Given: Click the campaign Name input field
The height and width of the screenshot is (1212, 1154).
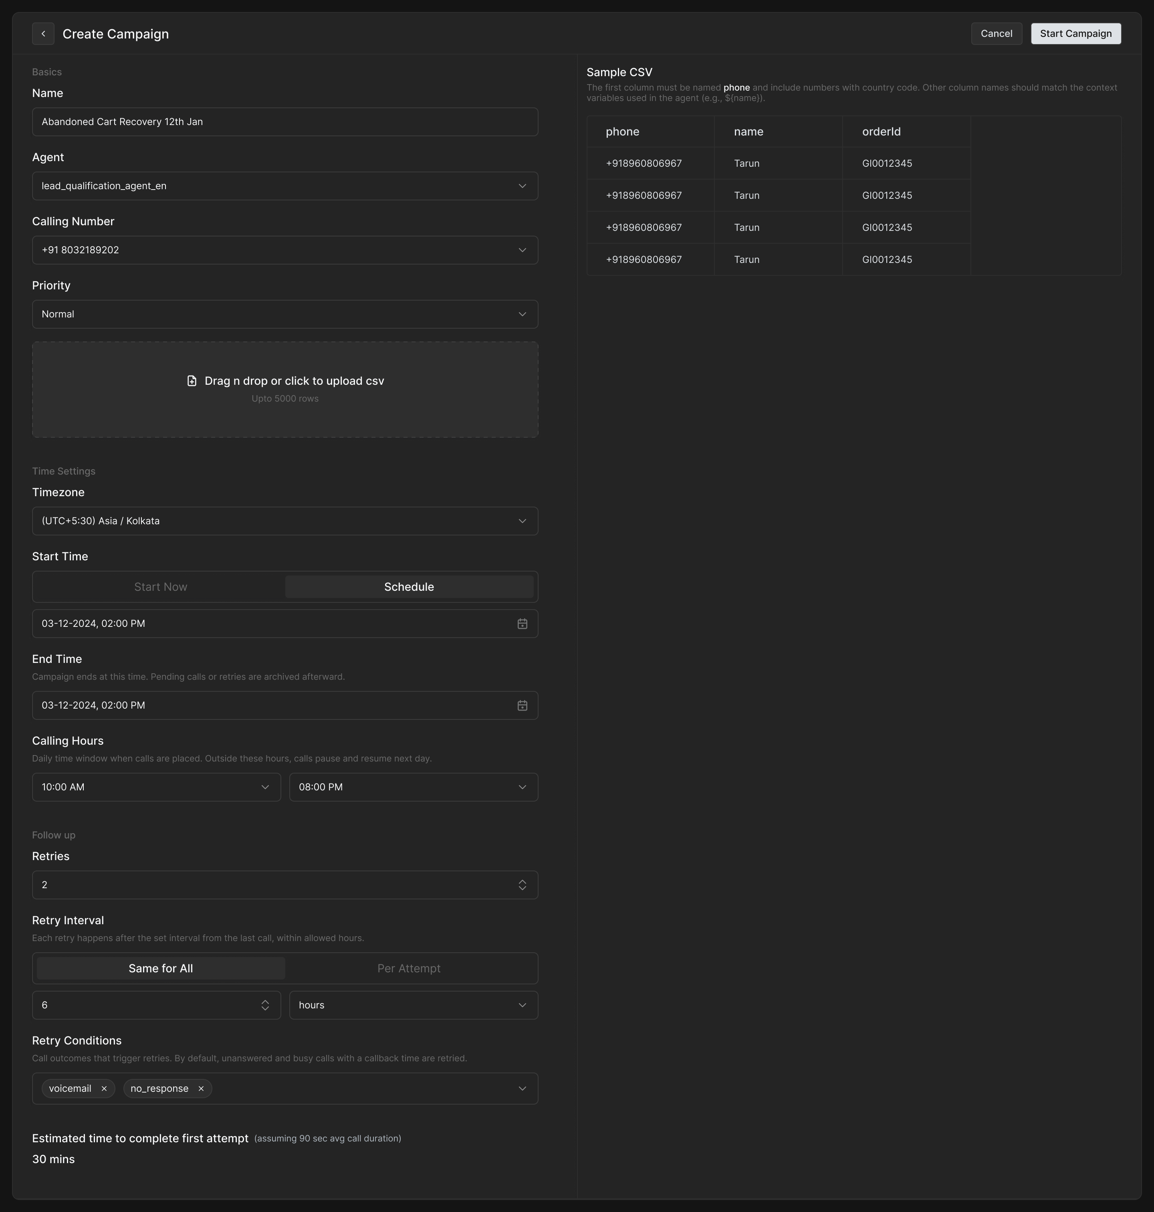Looking at the screenshot, I should 285,122.
